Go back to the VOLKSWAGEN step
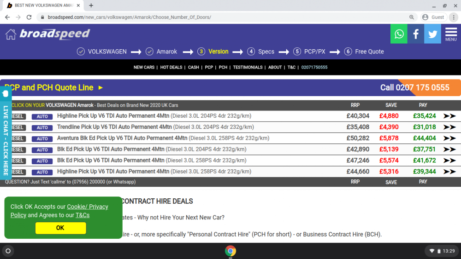The image size is (461, 259). [102, 52]
